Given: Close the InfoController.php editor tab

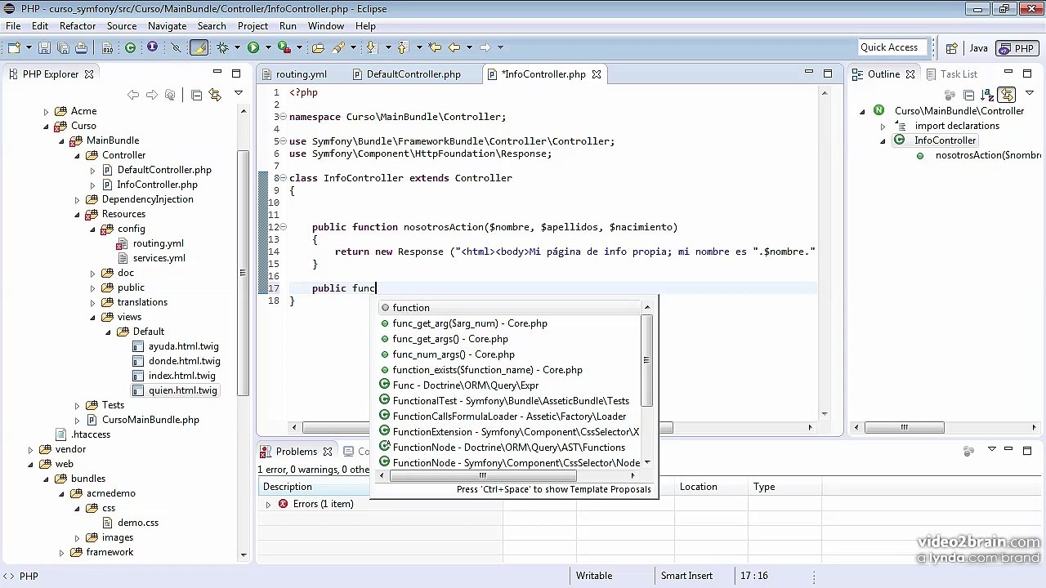Looking at the screenshot, I should [597, 74].
